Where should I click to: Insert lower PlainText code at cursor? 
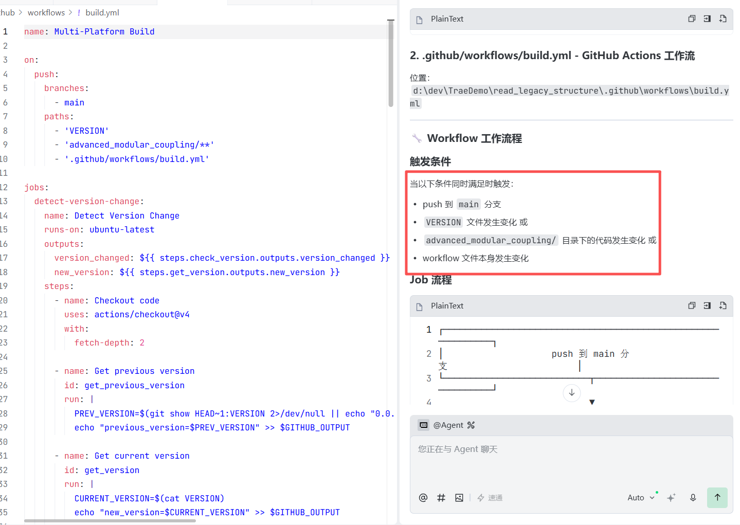tap(707, 305)
